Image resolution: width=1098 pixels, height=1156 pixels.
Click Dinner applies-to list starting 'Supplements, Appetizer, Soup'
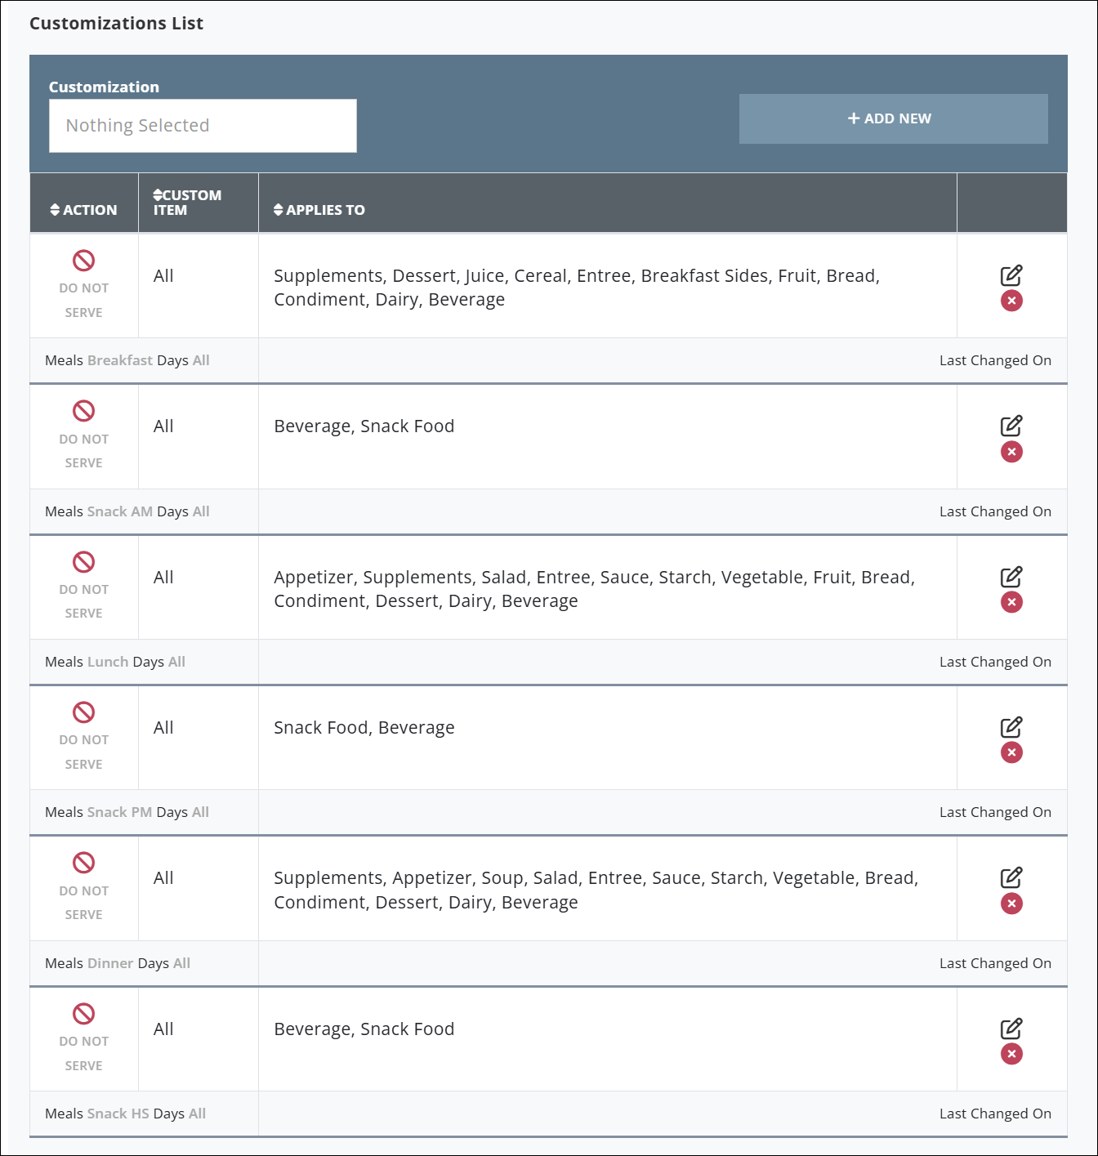pos(596,890)
